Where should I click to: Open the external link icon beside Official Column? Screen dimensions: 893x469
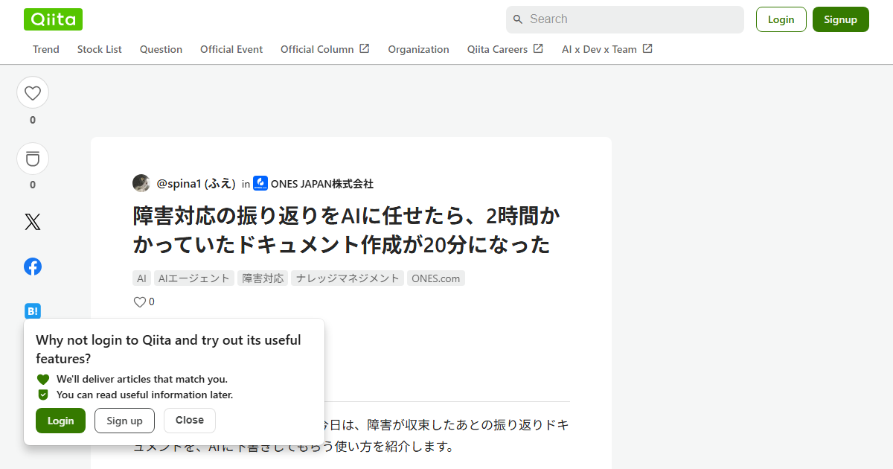click(x=365, y=48)
